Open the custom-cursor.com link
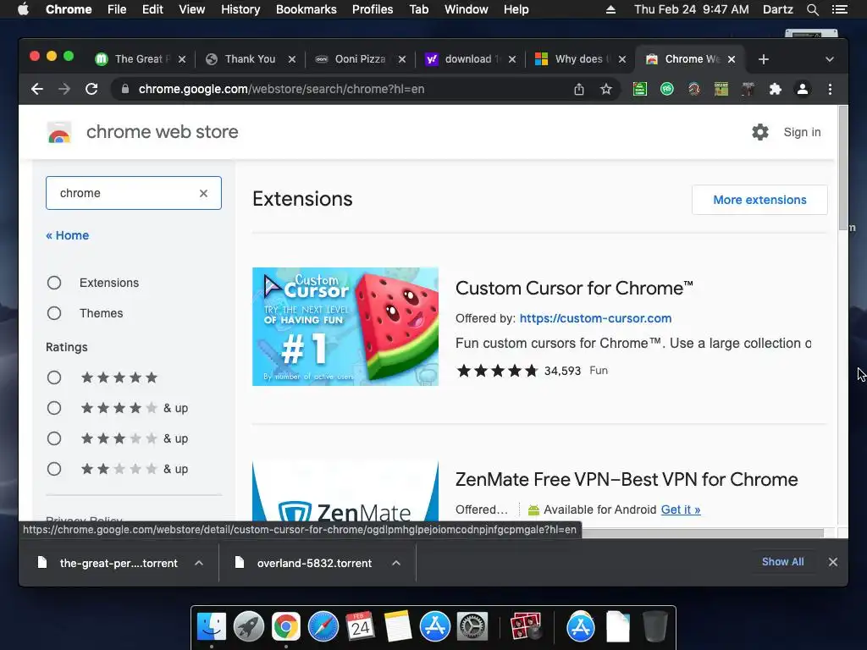 595,318
